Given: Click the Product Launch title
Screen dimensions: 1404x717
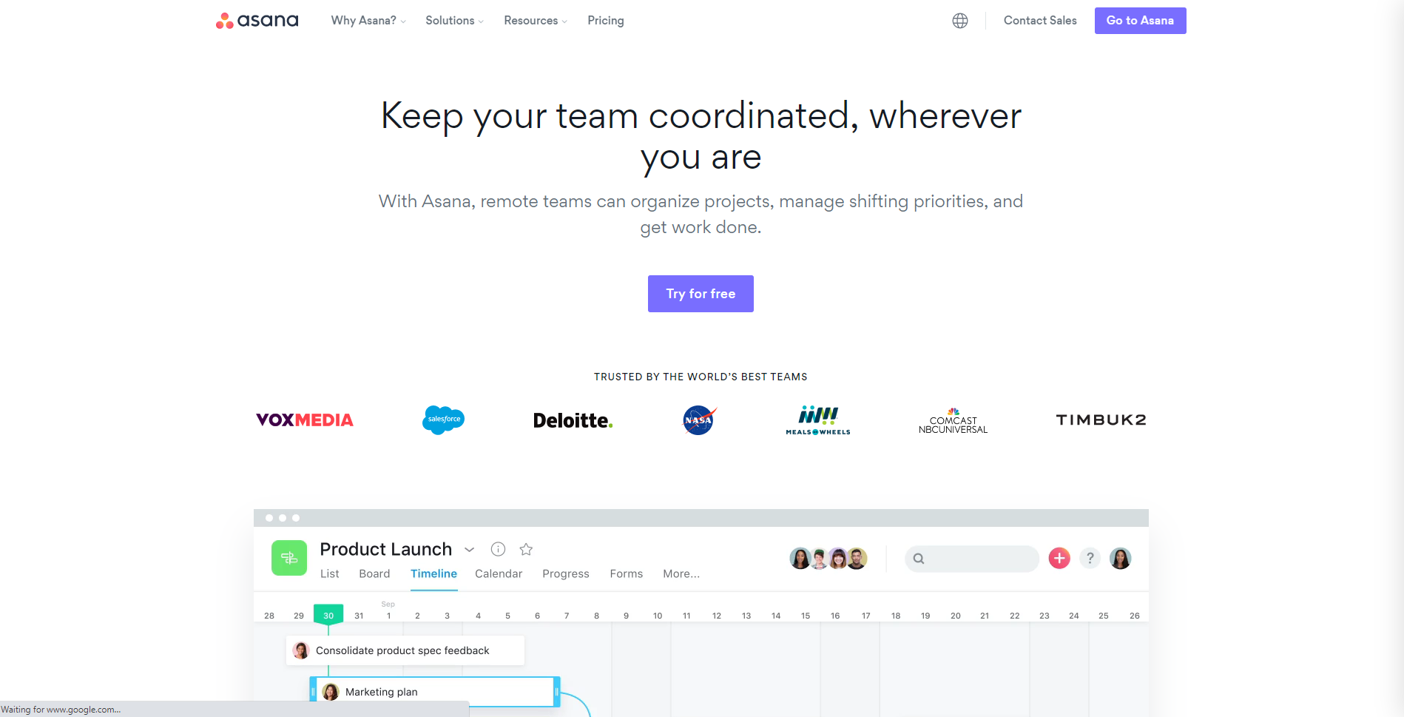Looking at the screenshot, I should [385, 549].
